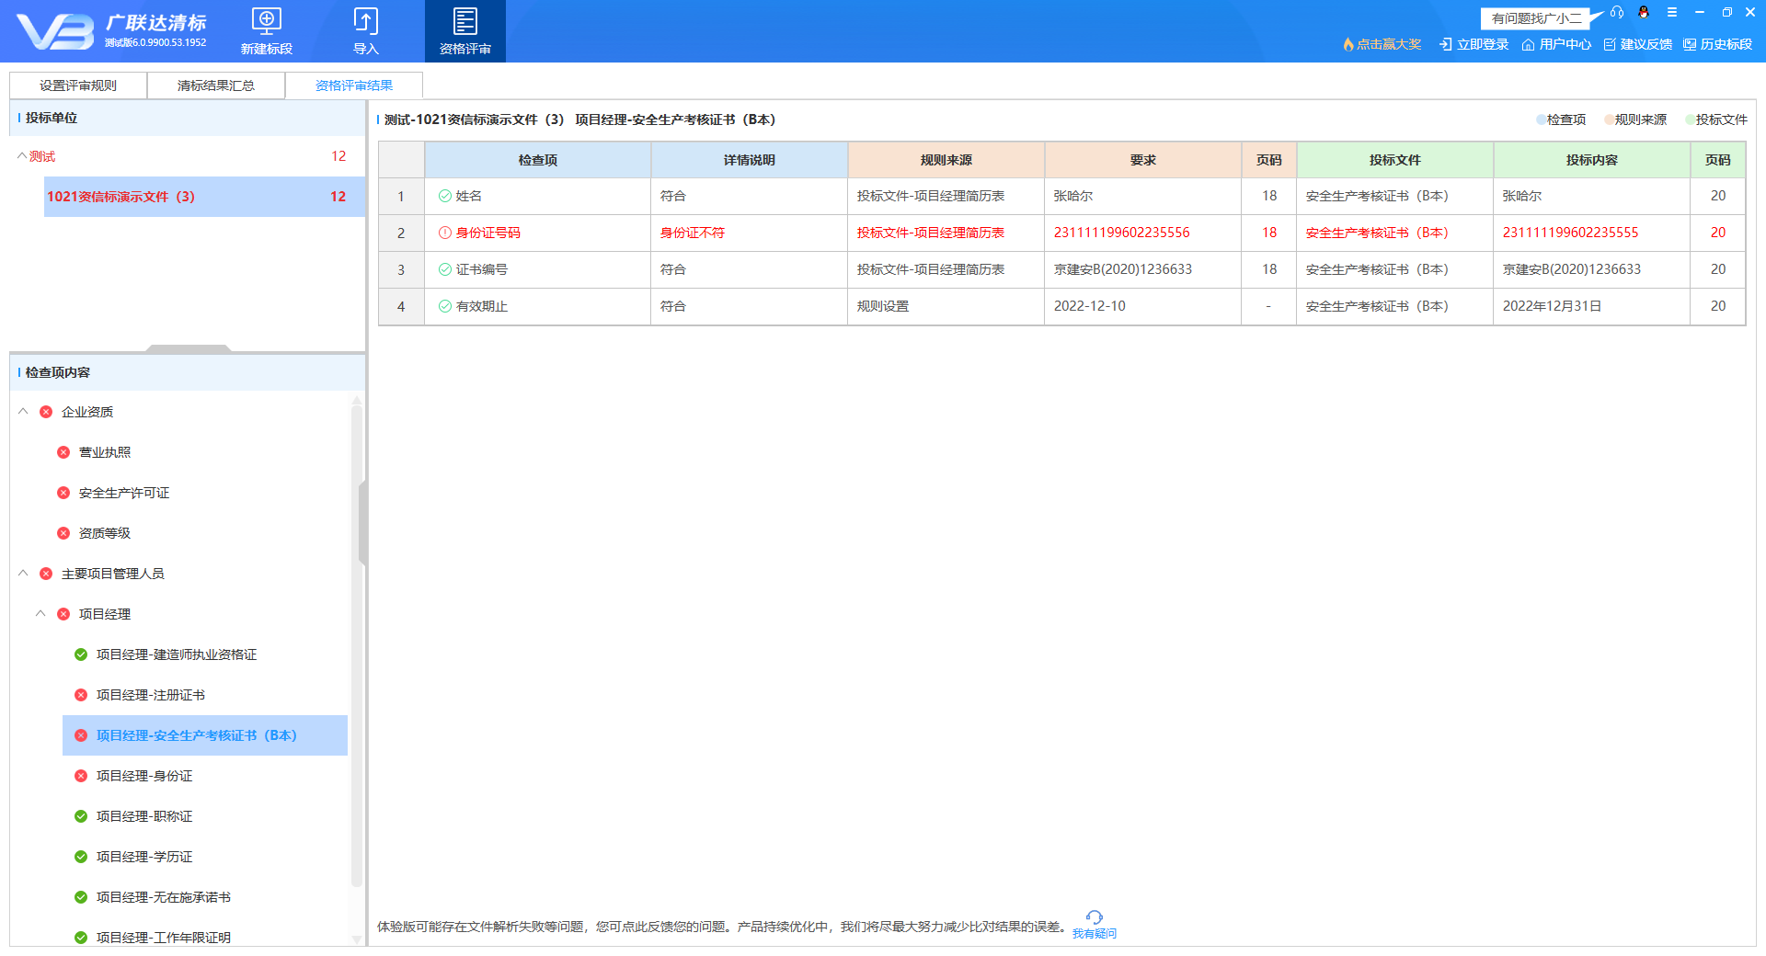Collapse the 主要项目管理人员 tree node
This screenshot has height=956, width=1766.
click(23, 574)
